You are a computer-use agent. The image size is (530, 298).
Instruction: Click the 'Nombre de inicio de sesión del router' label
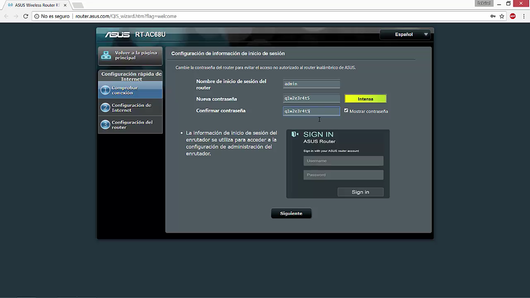pos(231,85)
